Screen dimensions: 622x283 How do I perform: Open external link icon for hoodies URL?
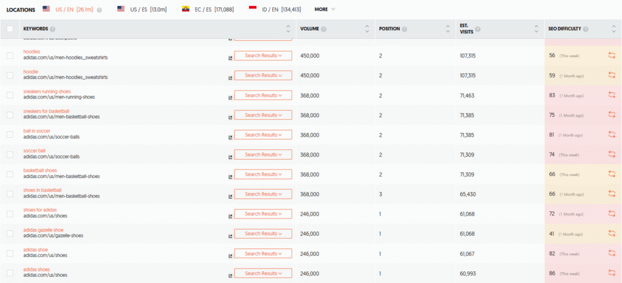pos(230,58)
